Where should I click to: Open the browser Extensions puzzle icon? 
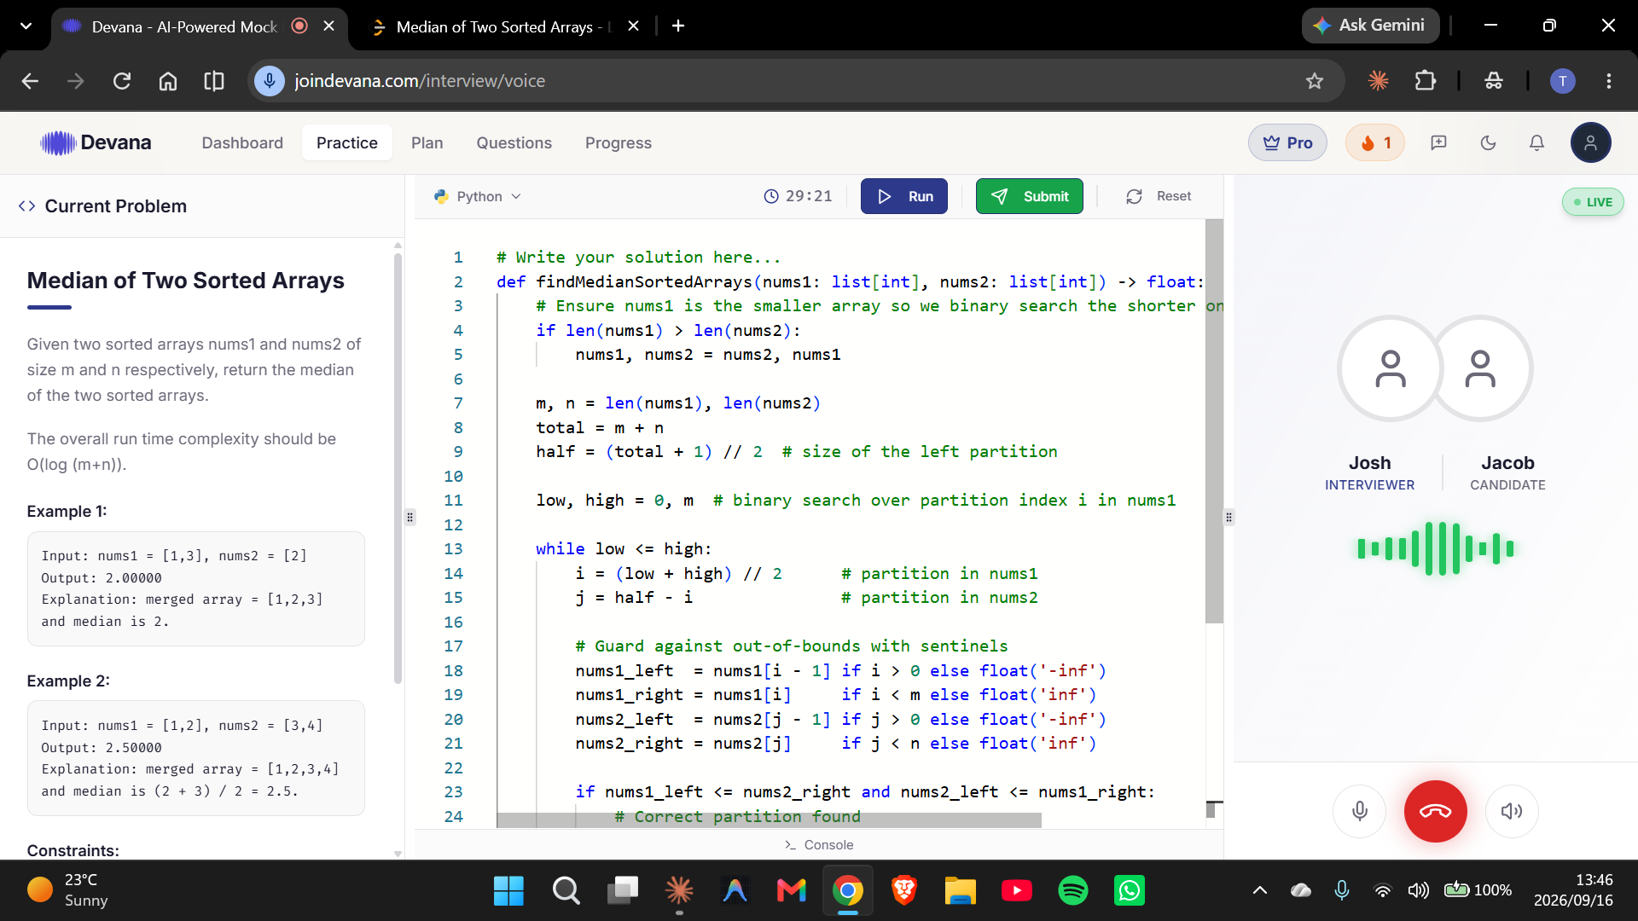[x=1425, y=81]
